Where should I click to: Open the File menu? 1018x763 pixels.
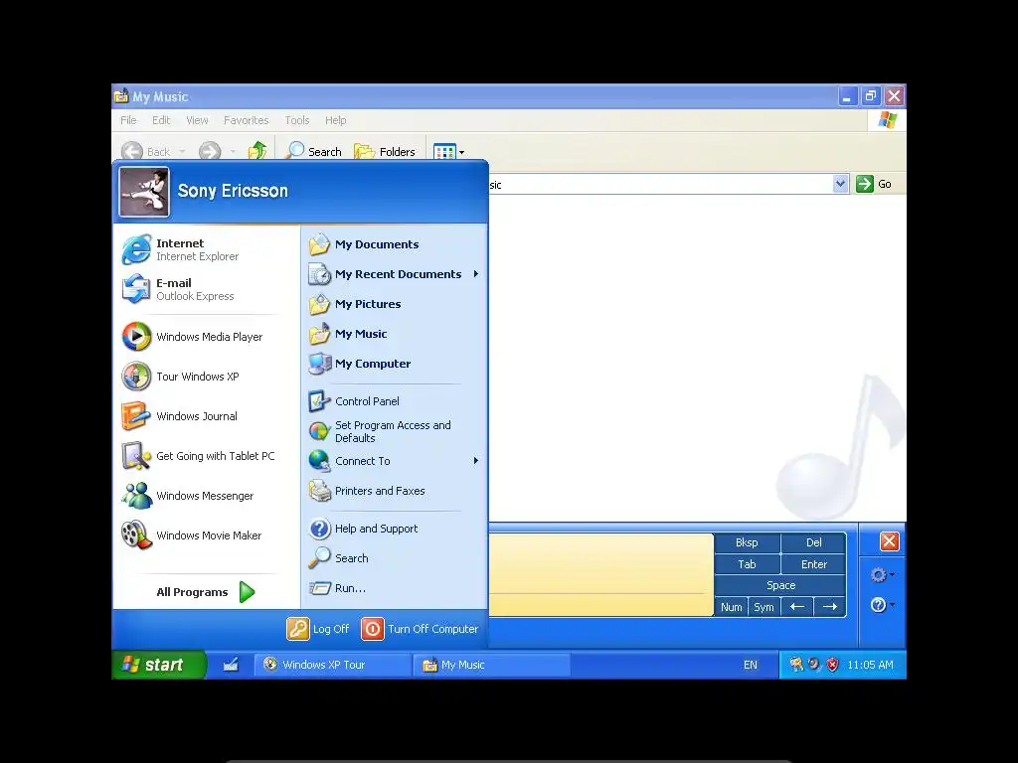pos(128,120)
